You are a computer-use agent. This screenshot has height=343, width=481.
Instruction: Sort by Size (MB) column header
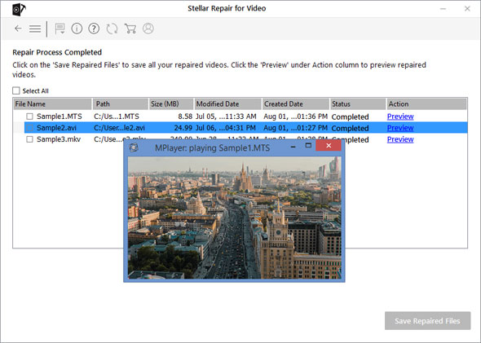(171, 104)
